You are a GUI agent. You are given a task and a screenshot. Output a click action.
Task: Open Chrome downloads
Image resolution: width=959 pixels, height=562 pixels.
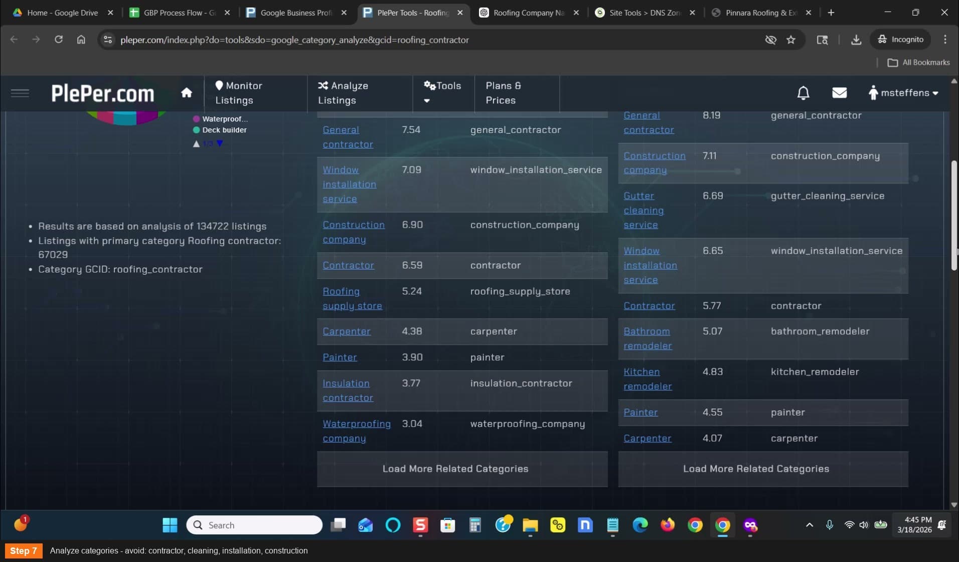pyautogui.click(x=856, y=40)
